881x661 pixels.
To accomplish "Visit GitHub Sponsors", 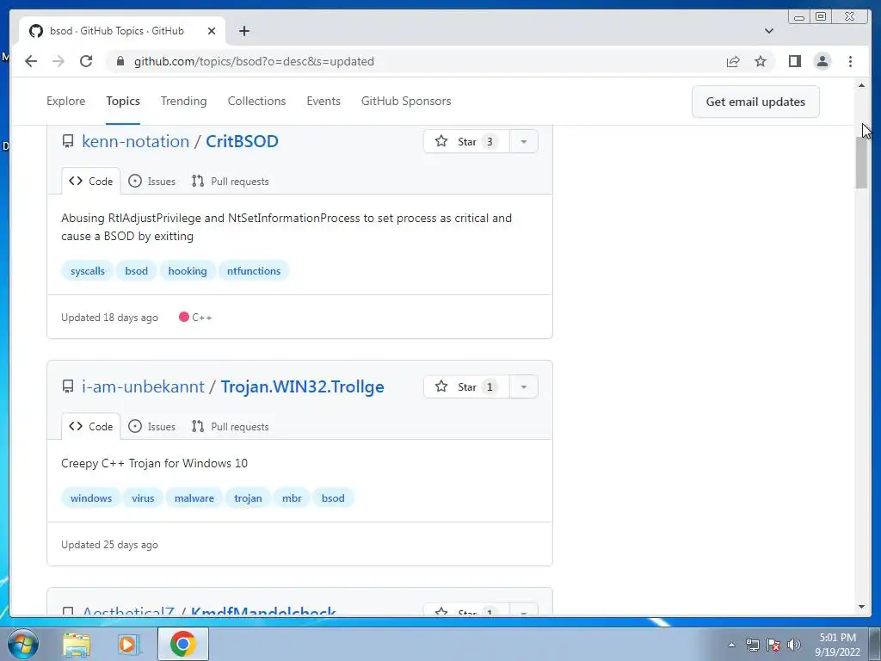I will coord(406,102).
